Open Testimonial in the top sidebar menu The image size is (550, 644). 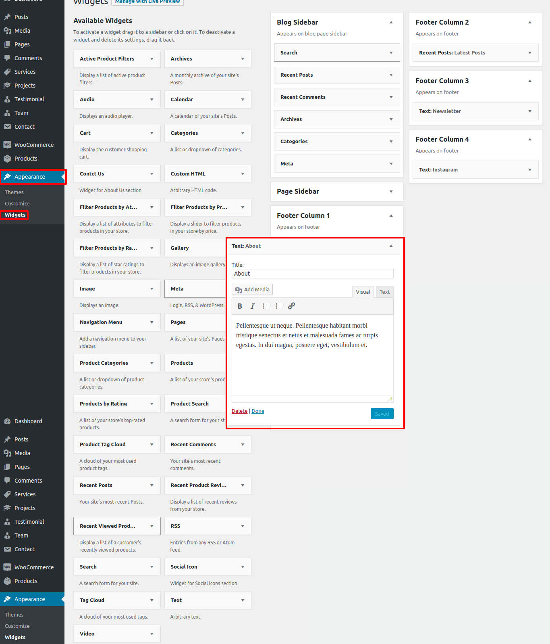tap(29, 99)
